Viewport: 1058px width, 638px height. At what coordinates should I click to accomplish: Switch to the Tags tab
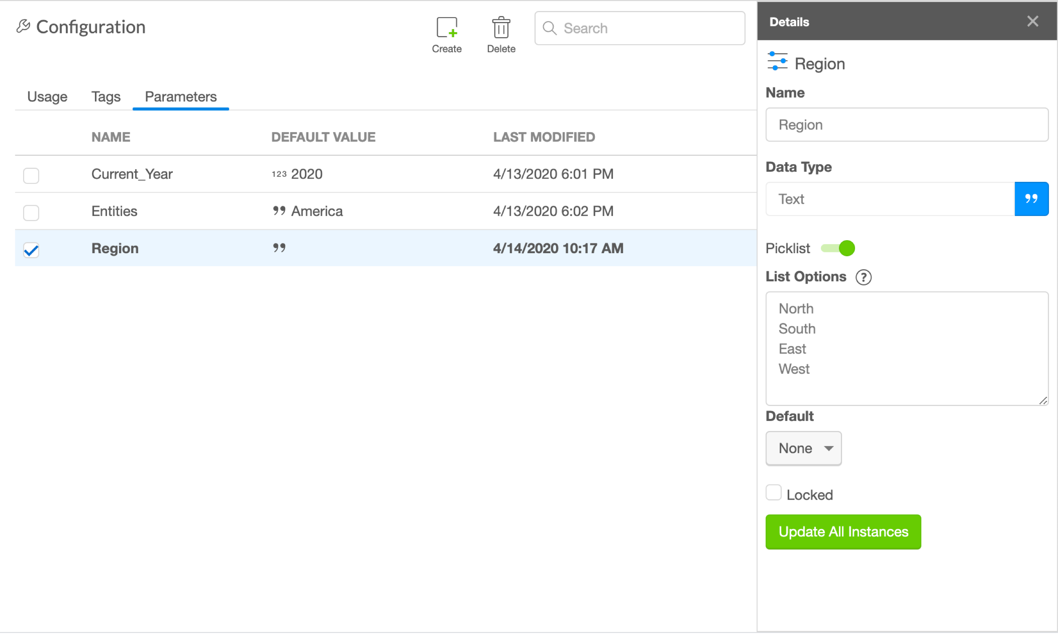[106, 97]
